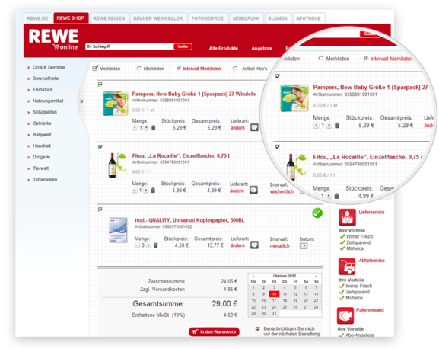Image resolution: width=439 pixels, height=349 pixels.
Task: Open Getränke category
Action: (42, 123)
